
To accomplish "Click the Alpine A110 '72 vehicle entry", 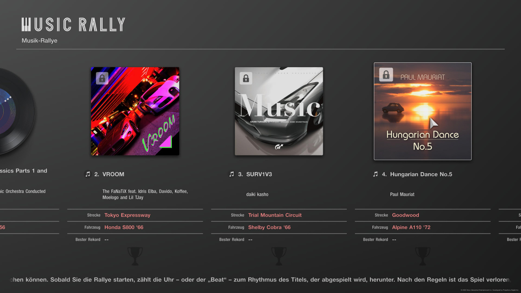I will [x=411, y=227].
